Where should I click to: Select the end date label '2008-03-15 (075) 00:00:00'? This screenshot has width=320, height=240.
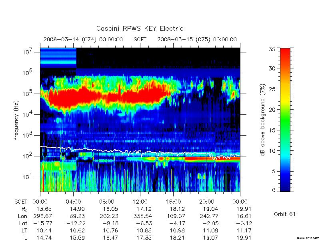pyautogui.click(x=197, y=39)
